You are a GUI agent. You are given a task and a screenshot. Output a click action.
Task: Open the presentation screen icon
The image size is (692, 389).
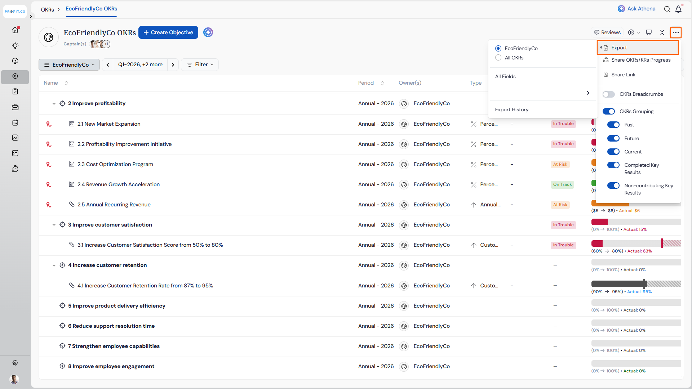point(649,32)
